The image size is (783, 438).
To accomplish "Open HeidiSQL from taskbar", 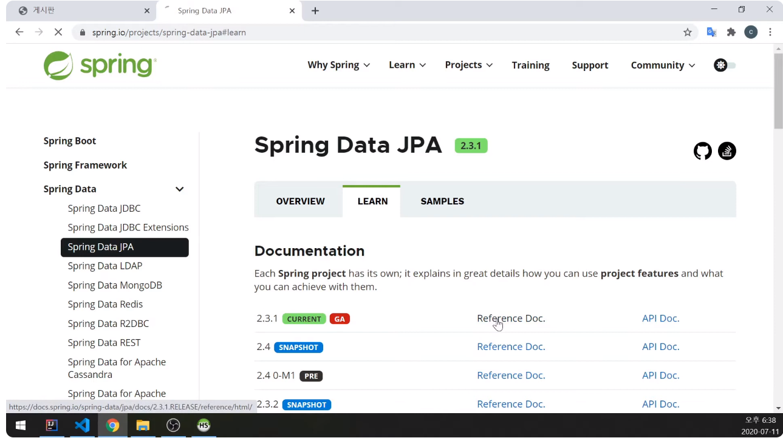I will click(203, 425).
